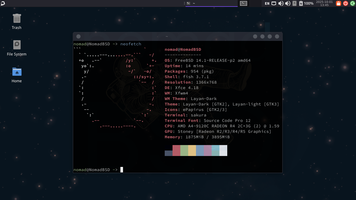Open the calendar from the date and time clock

pyautogui.click(x=324, y=3)
